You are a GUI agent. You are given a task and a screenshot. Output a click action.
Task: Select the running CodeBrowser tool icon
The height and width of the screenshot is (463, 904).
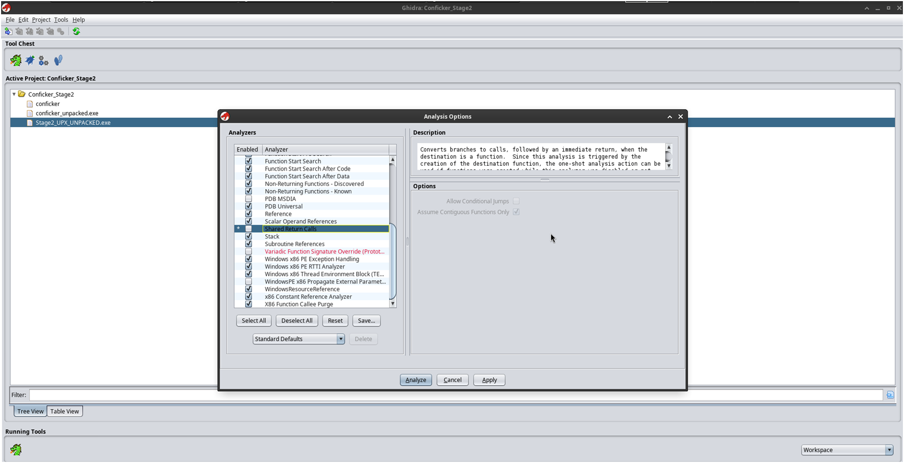tap(16, 449)
